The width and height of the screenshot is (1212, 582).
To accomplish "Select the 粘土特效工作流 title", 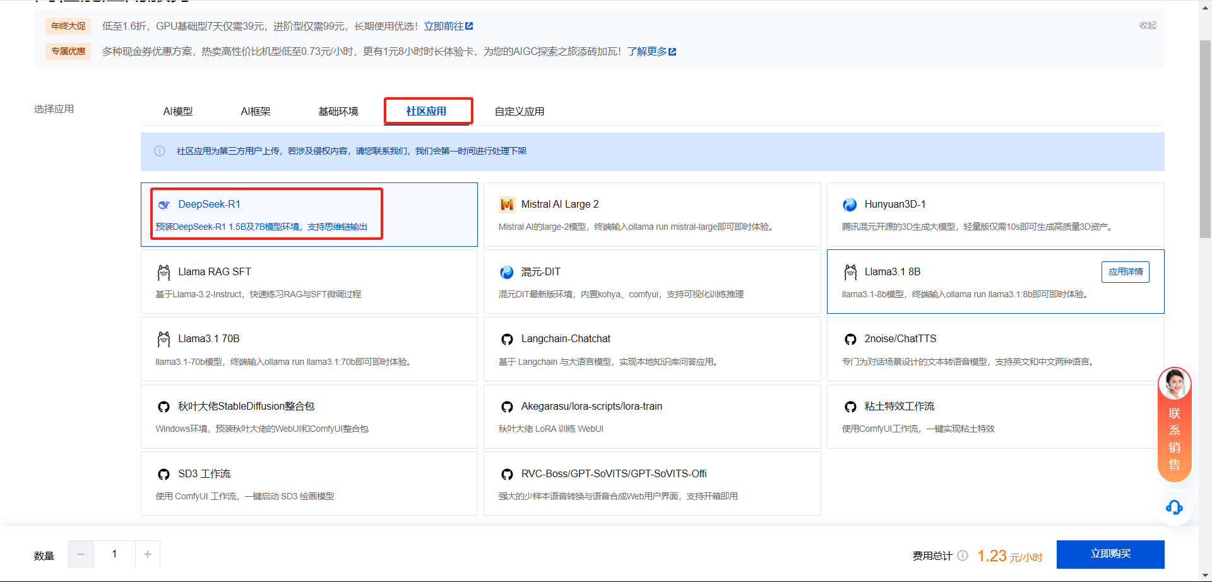I will 900,407.
